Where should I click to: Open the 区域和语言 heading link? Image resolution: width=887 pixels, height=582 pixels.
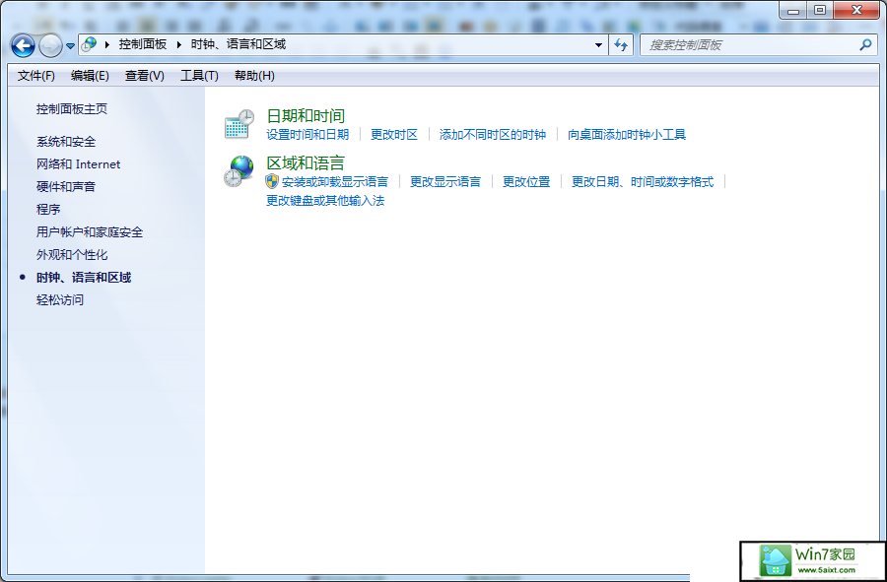[x=306, y=163]
